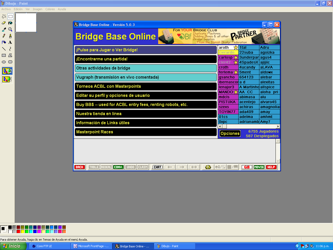
Task: Select the Eraser tool
Action: tap(4, 23)
